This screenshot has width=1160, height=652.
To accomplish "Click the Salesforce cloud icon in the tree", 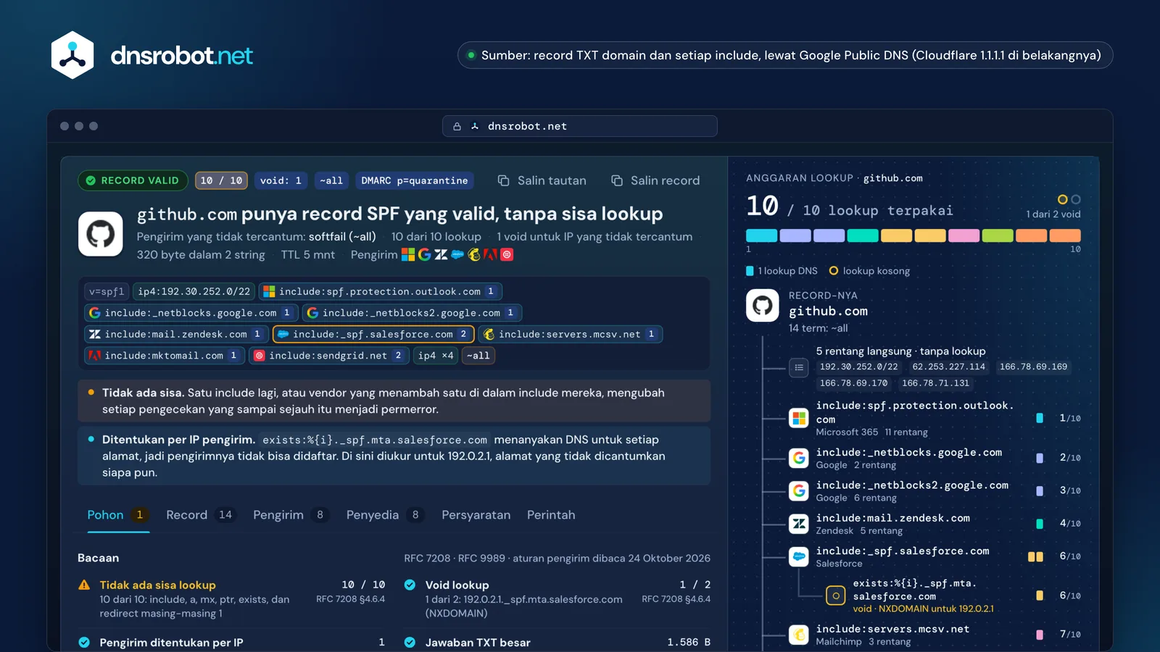I will tap(798, 556).
